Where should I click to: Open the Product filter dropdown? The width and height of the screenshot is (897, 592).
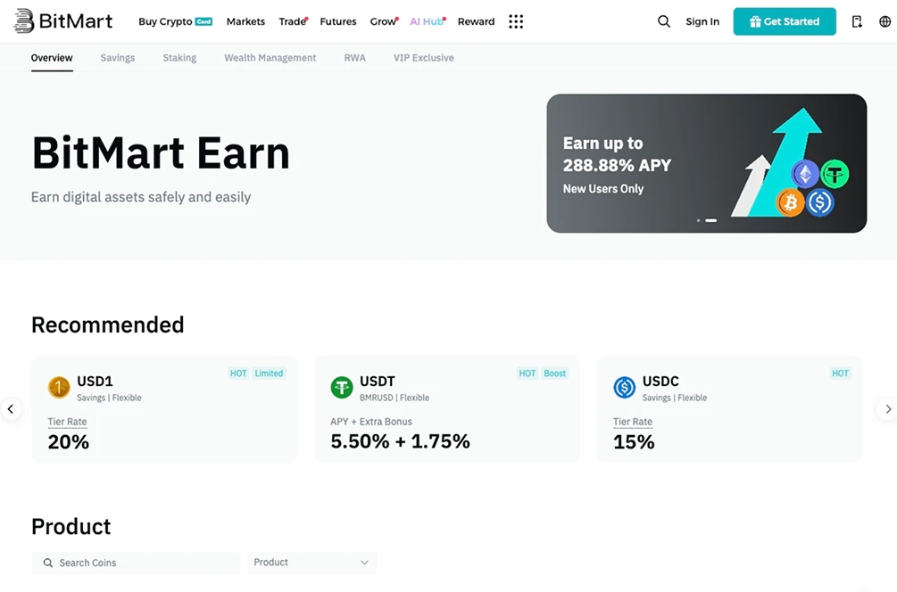pos(311,563)
